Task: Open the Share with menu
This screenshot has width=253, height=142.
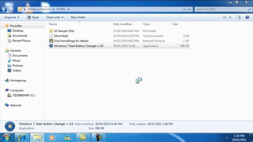Action: [x=55, y=17]
